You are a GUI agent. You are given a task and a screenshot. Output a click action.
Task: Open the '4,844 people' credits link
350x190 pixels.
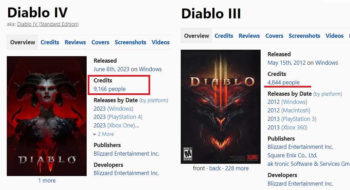click(x=283, y=82)
